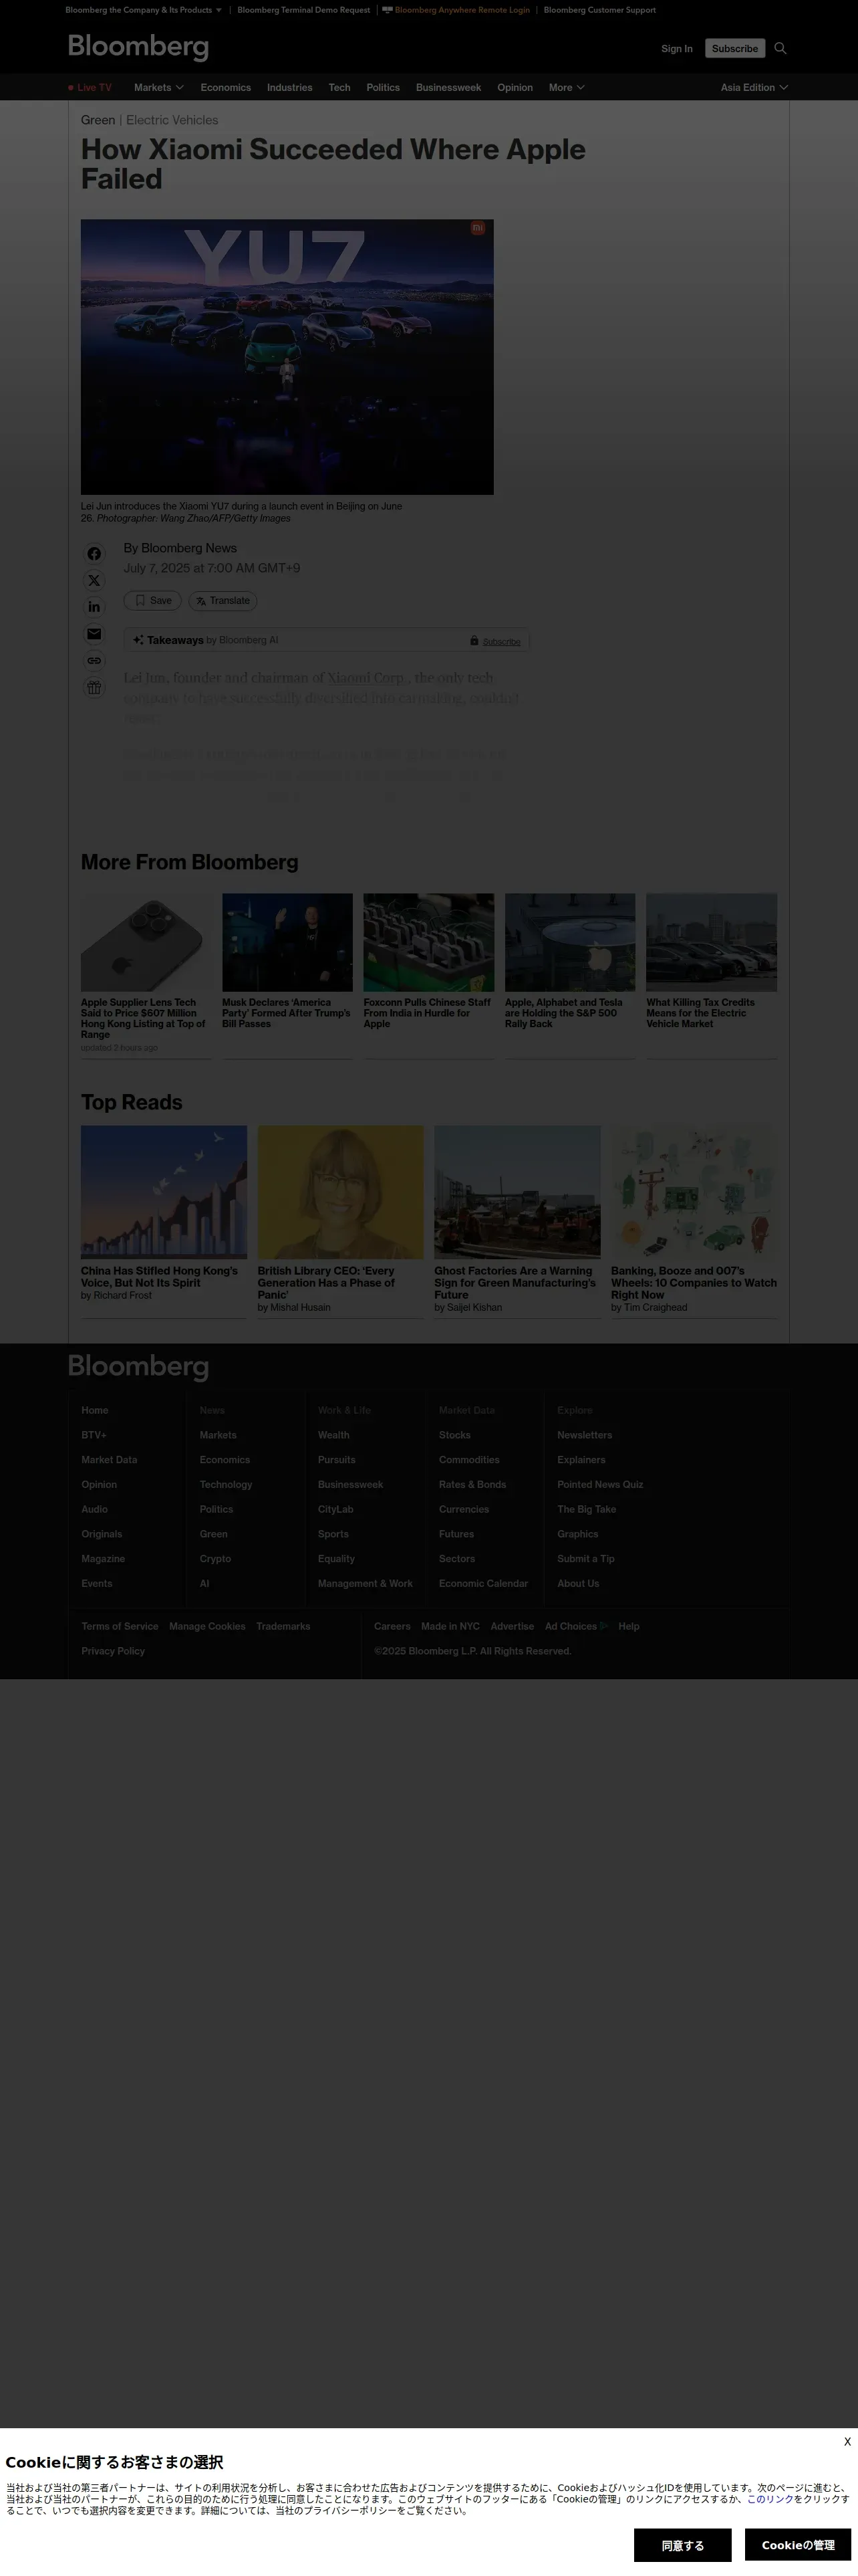Click Bloomberg Terminal Demo Request link
The image size is (858, 2576).
pyautogui.click(x=303, y=10)
